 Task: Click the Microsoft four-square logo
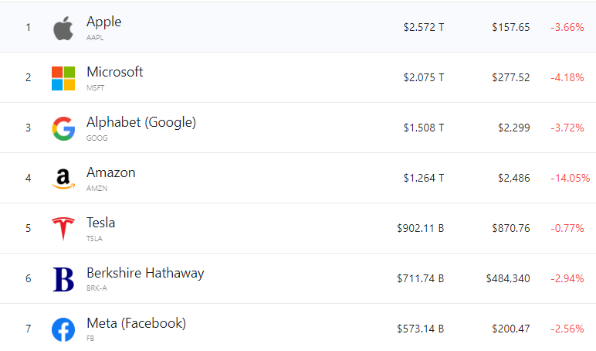[x=63, y=78]
